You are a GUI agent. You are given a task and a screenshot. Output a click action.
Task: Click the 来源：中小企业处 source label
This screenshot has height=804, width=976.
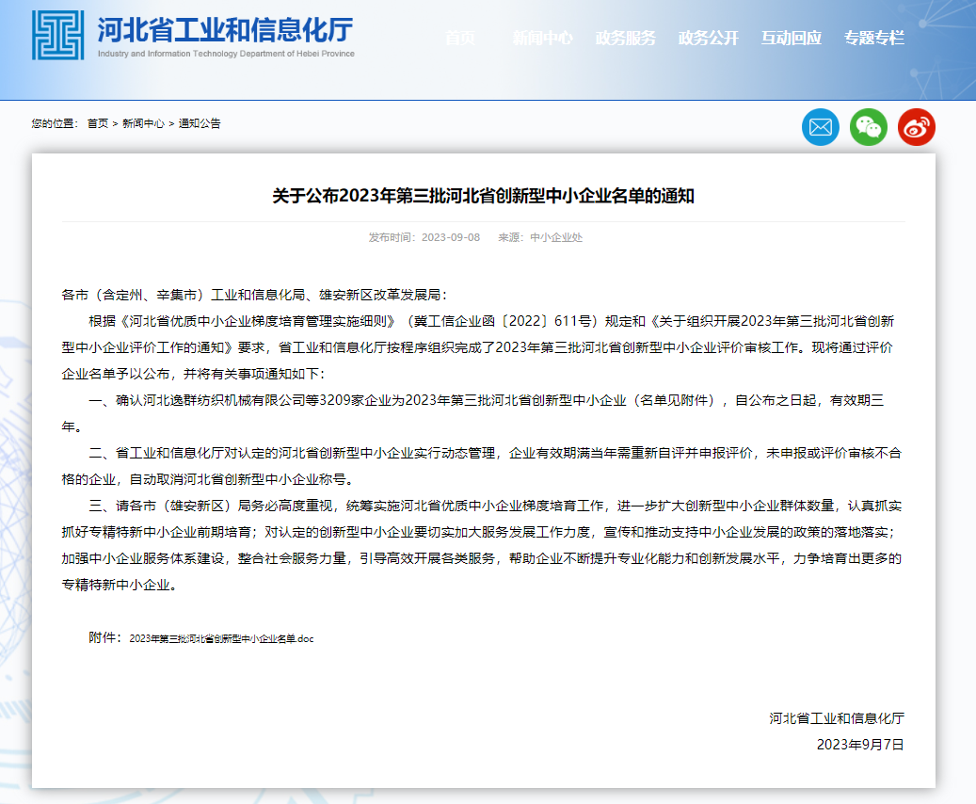click(540, 237)
